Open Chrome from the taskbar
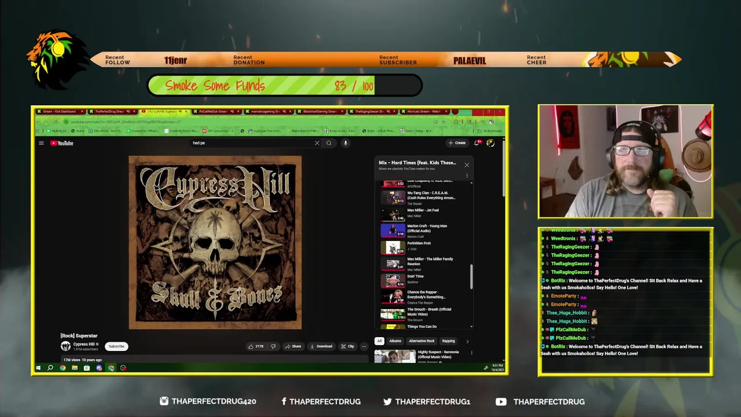741x417 pixels. click(x=63, y=368)
